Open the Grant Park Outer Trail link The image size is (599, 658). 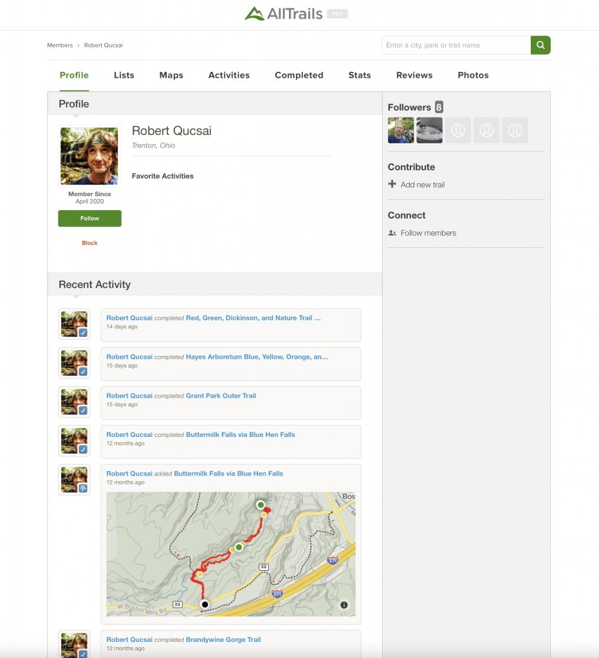click(221, 396)
